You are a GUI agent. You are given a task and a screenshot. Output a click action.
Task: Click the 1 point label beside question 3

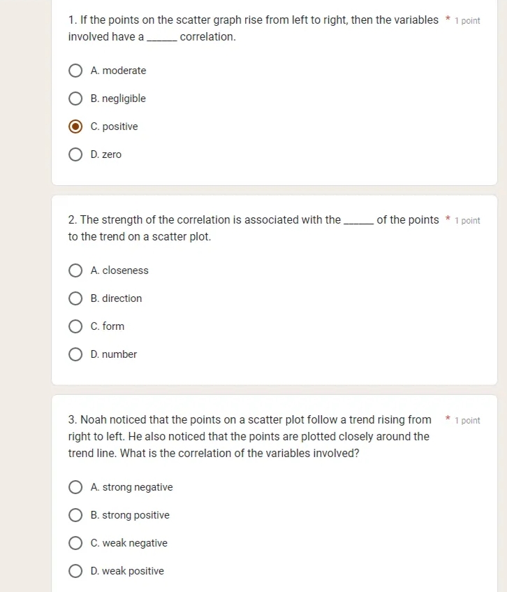tap(466, 420)
